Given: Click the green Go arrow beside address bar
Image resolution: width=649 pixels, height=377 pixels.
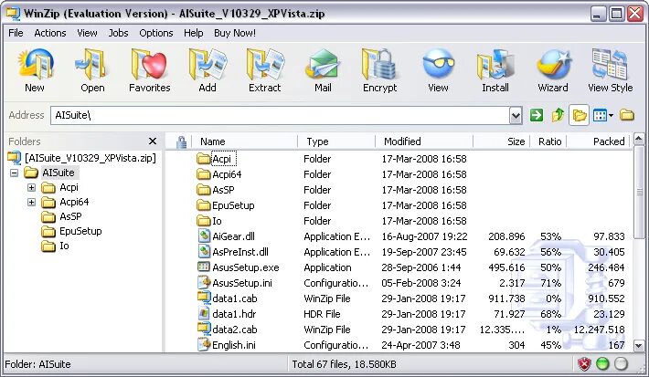Looking at the screenshot, I should [x=537, y=115].
